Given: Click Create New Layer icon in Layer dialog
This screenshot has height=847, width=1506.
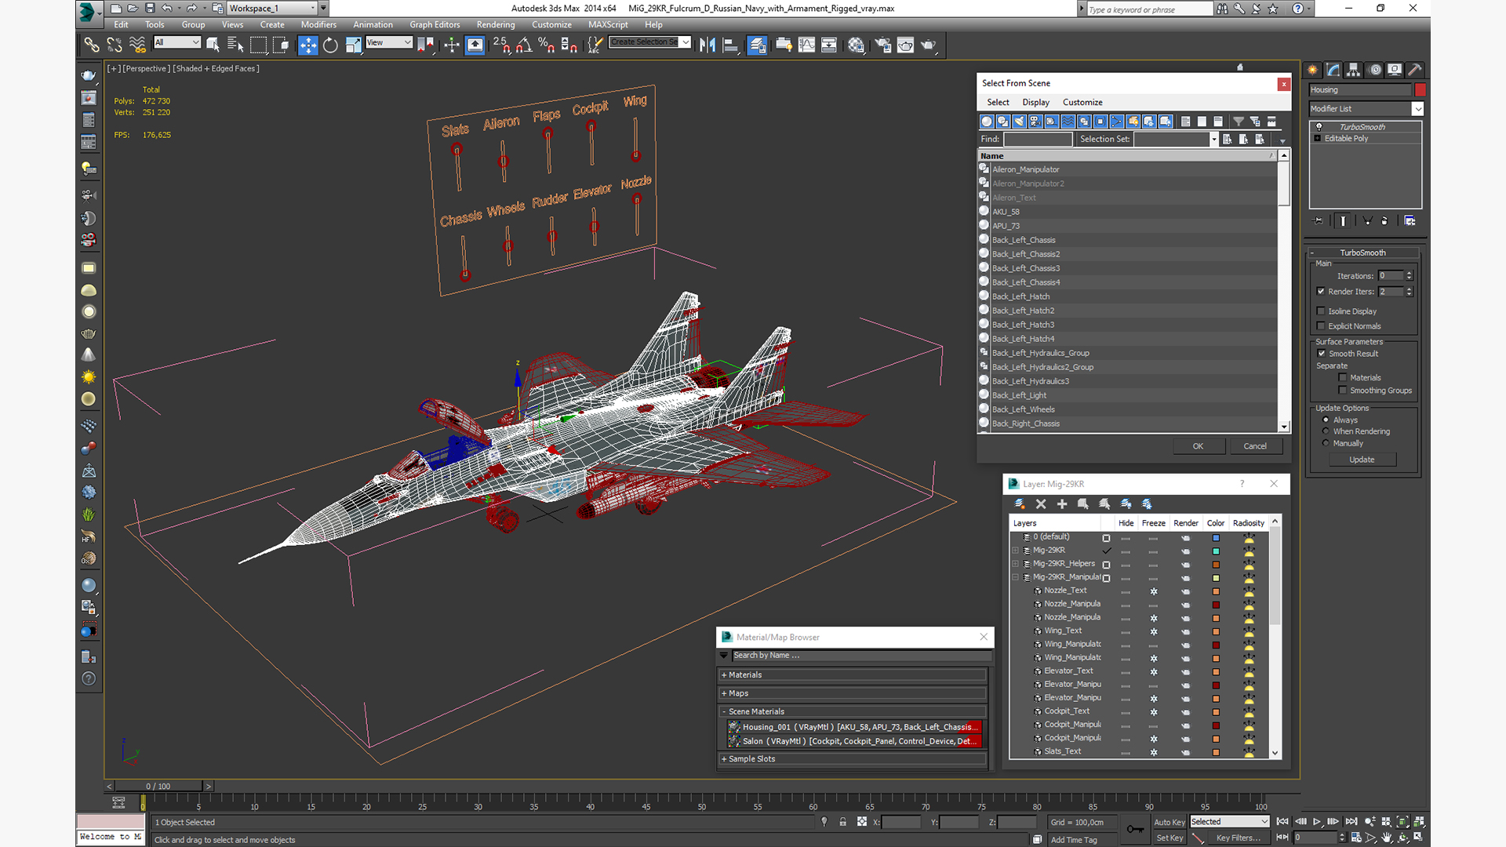Looking at the screenshot, I should coord(1020,504).
